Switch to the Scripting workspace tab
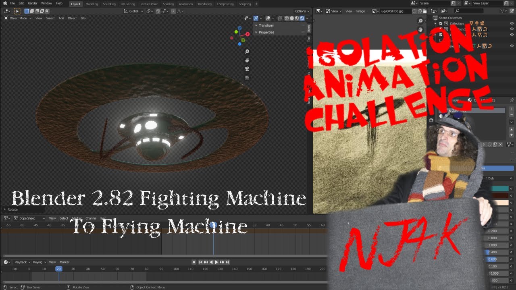Viewport: 516px width, 290px height. (245, 4)
